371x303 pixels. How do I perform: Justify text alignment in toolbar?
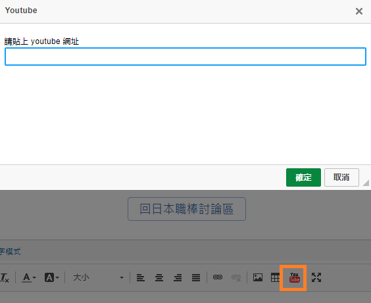pos(196,277)
